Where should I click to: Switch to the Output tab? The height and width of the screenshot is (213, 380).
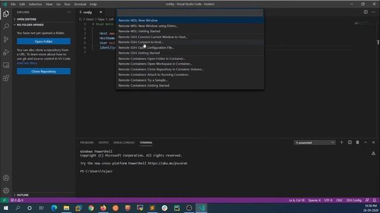click(103, 143)
